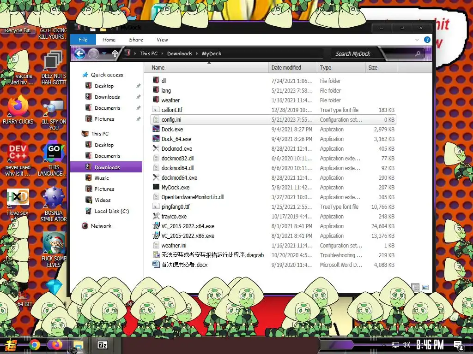Go back with the Back arrow

79,54
